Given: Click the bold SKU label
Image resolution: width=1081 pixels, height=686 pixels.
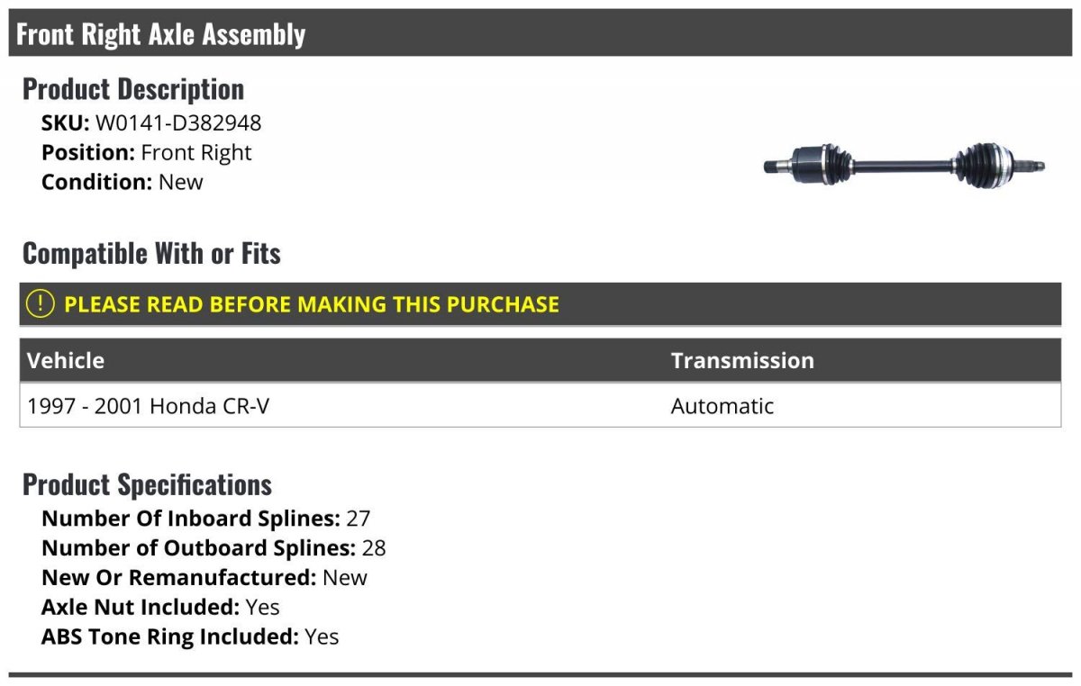Looking at the screenshot, I should [66, 123].
